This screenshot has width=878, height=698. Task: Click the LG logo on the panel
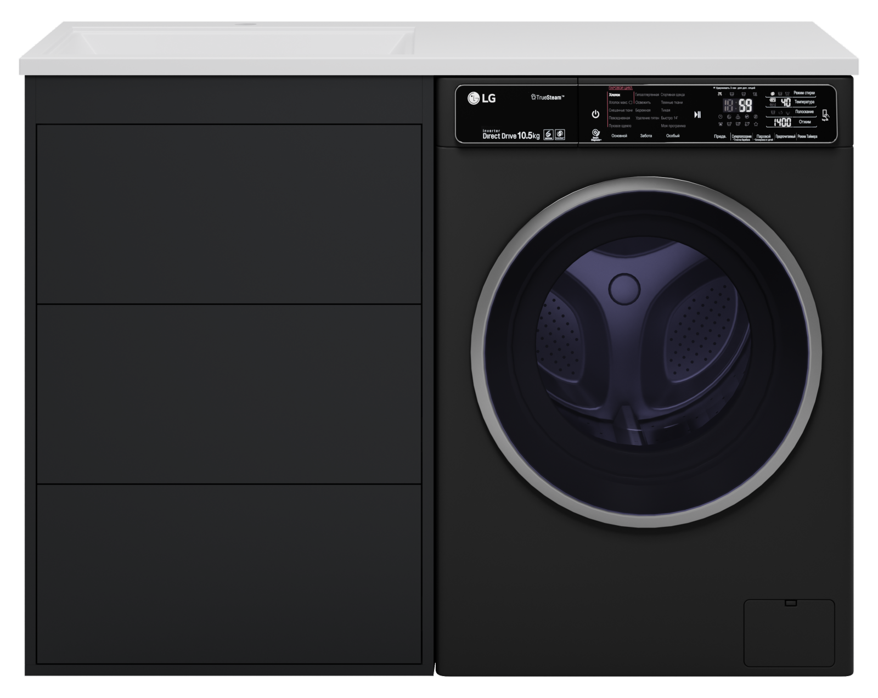[481, 98]
